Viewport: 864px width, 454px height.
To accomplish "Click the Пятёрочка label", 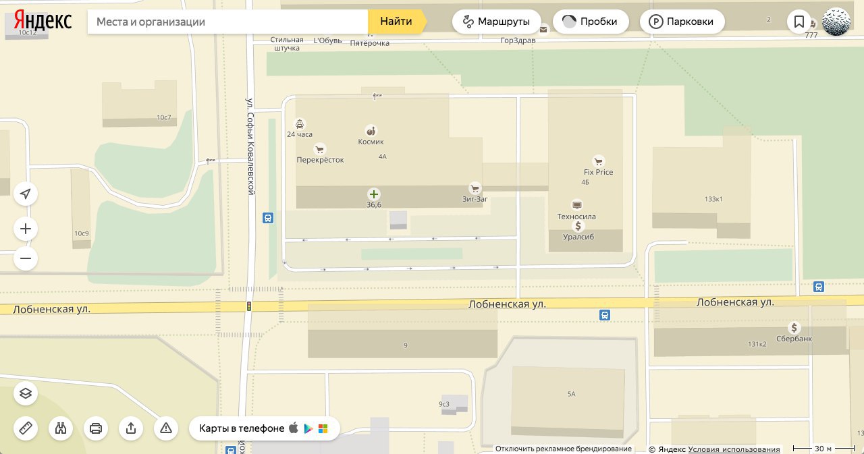I will pyautogui.click(x=370, y=43).
